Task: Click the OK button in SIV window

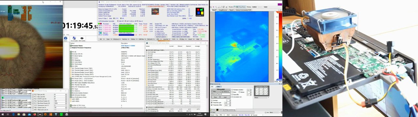Action: click(101, 39)
